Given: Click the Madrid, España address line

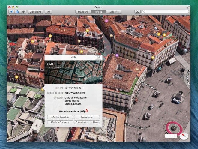Looking at the screenshot, I should 73,104.
